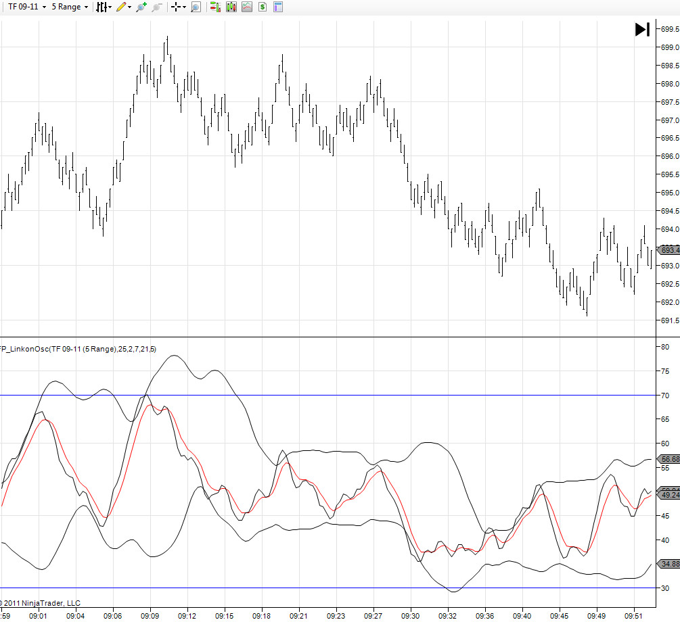Click the zoom out magnifier icon
The image size is (680, 622).
pos(157,7)
